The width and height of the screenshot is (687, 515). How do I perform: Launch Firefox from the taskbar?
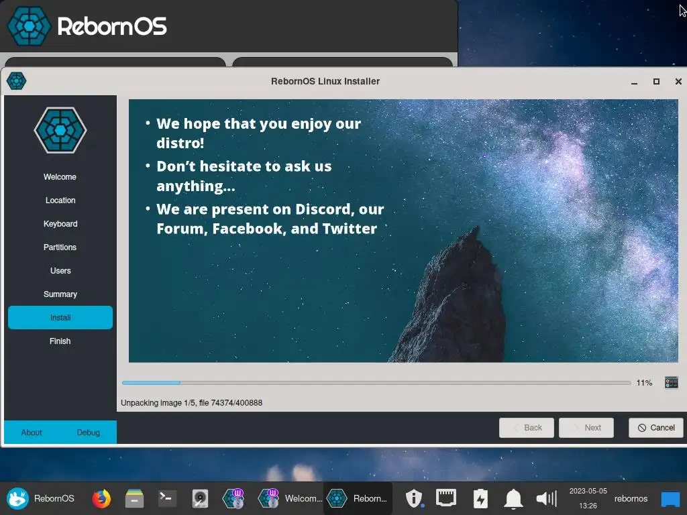click(101, 498)
